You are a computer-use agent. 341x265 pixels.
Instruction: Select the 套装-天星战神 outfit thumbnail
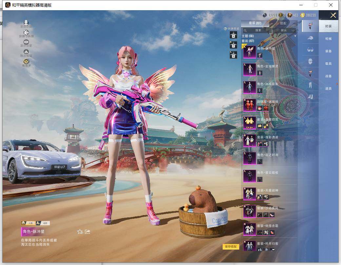point(250,194)
